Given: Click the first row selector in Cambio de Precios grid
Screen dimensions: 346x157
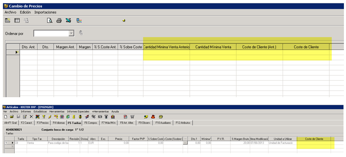Looking at the screenshot, I should 13,52.
